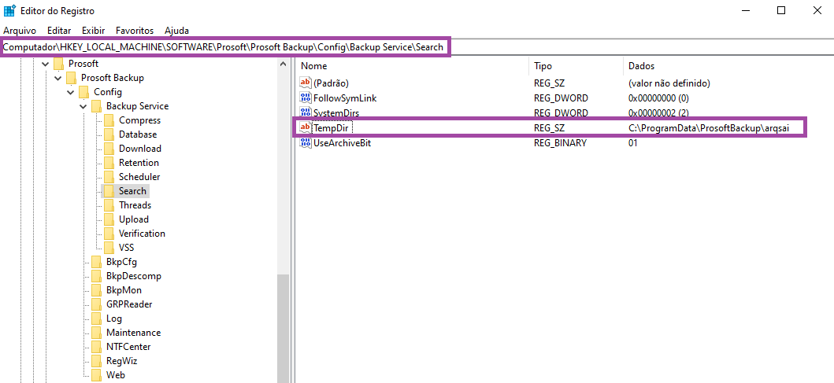834x383 pixels.
Task: Click the string icon beside TempDir
Action: tap(306, 127)
